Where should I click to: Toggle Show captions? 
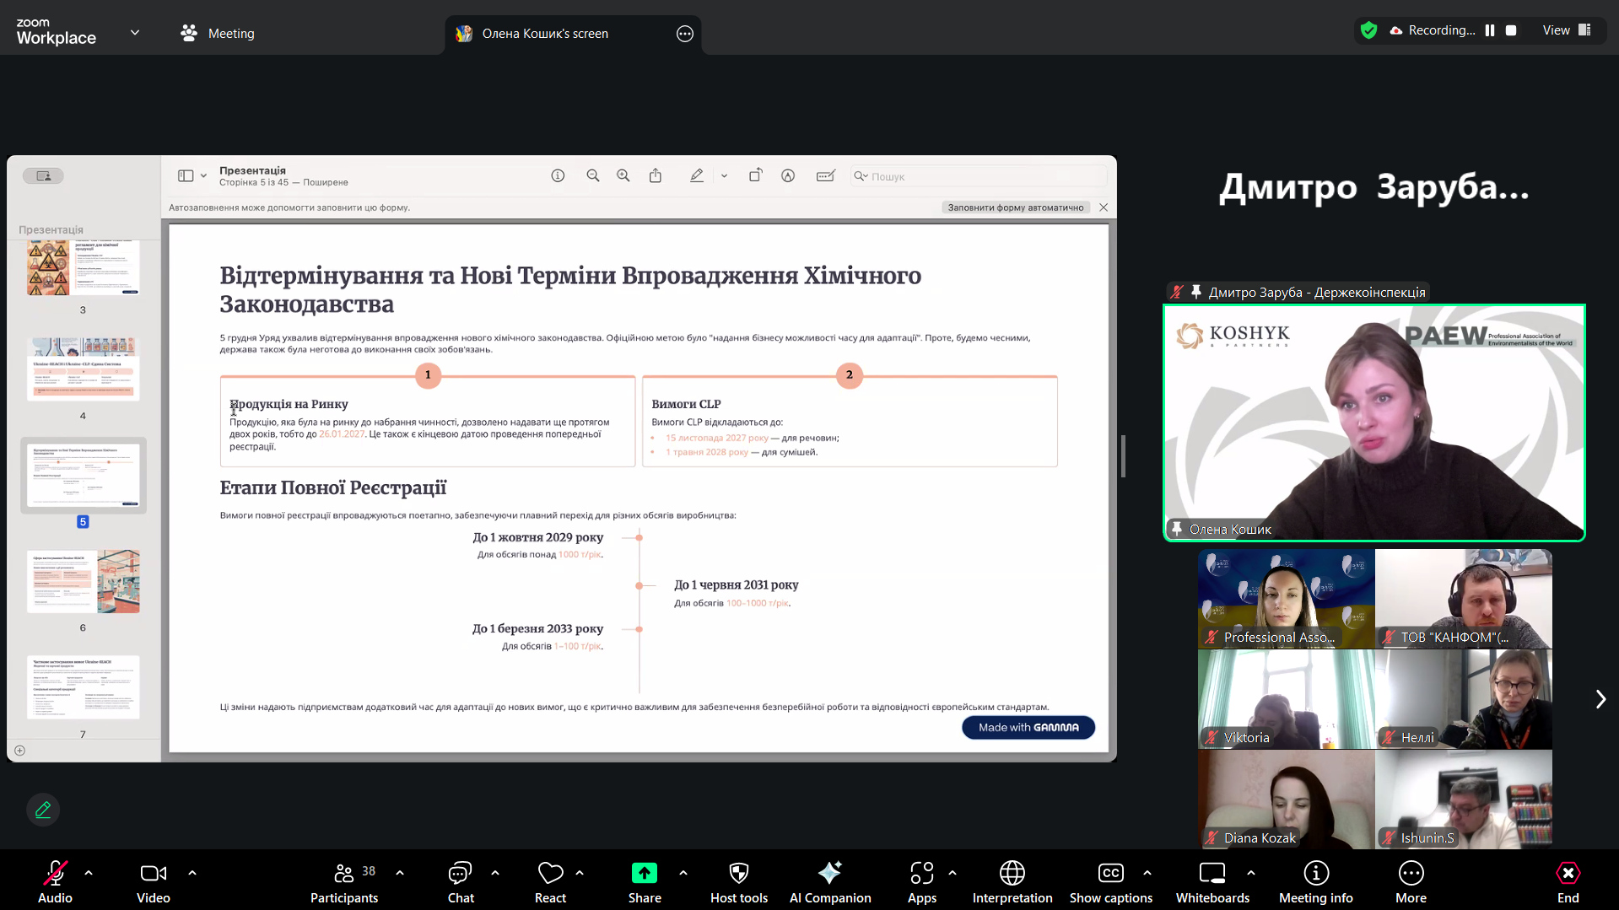(x=1110, y=881)
